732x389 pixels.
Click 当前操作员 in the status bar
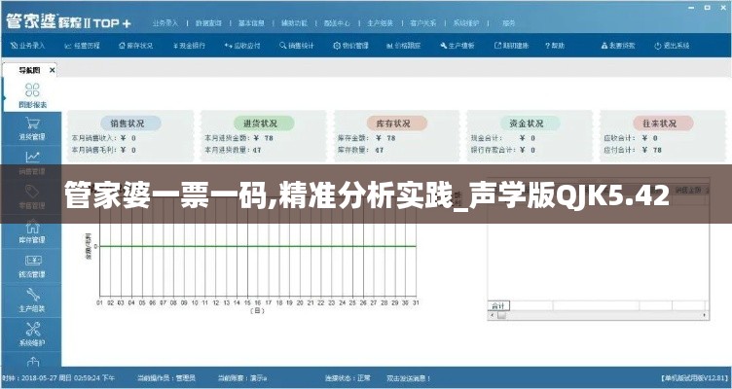pyautogui.click(x=166, y=377)
